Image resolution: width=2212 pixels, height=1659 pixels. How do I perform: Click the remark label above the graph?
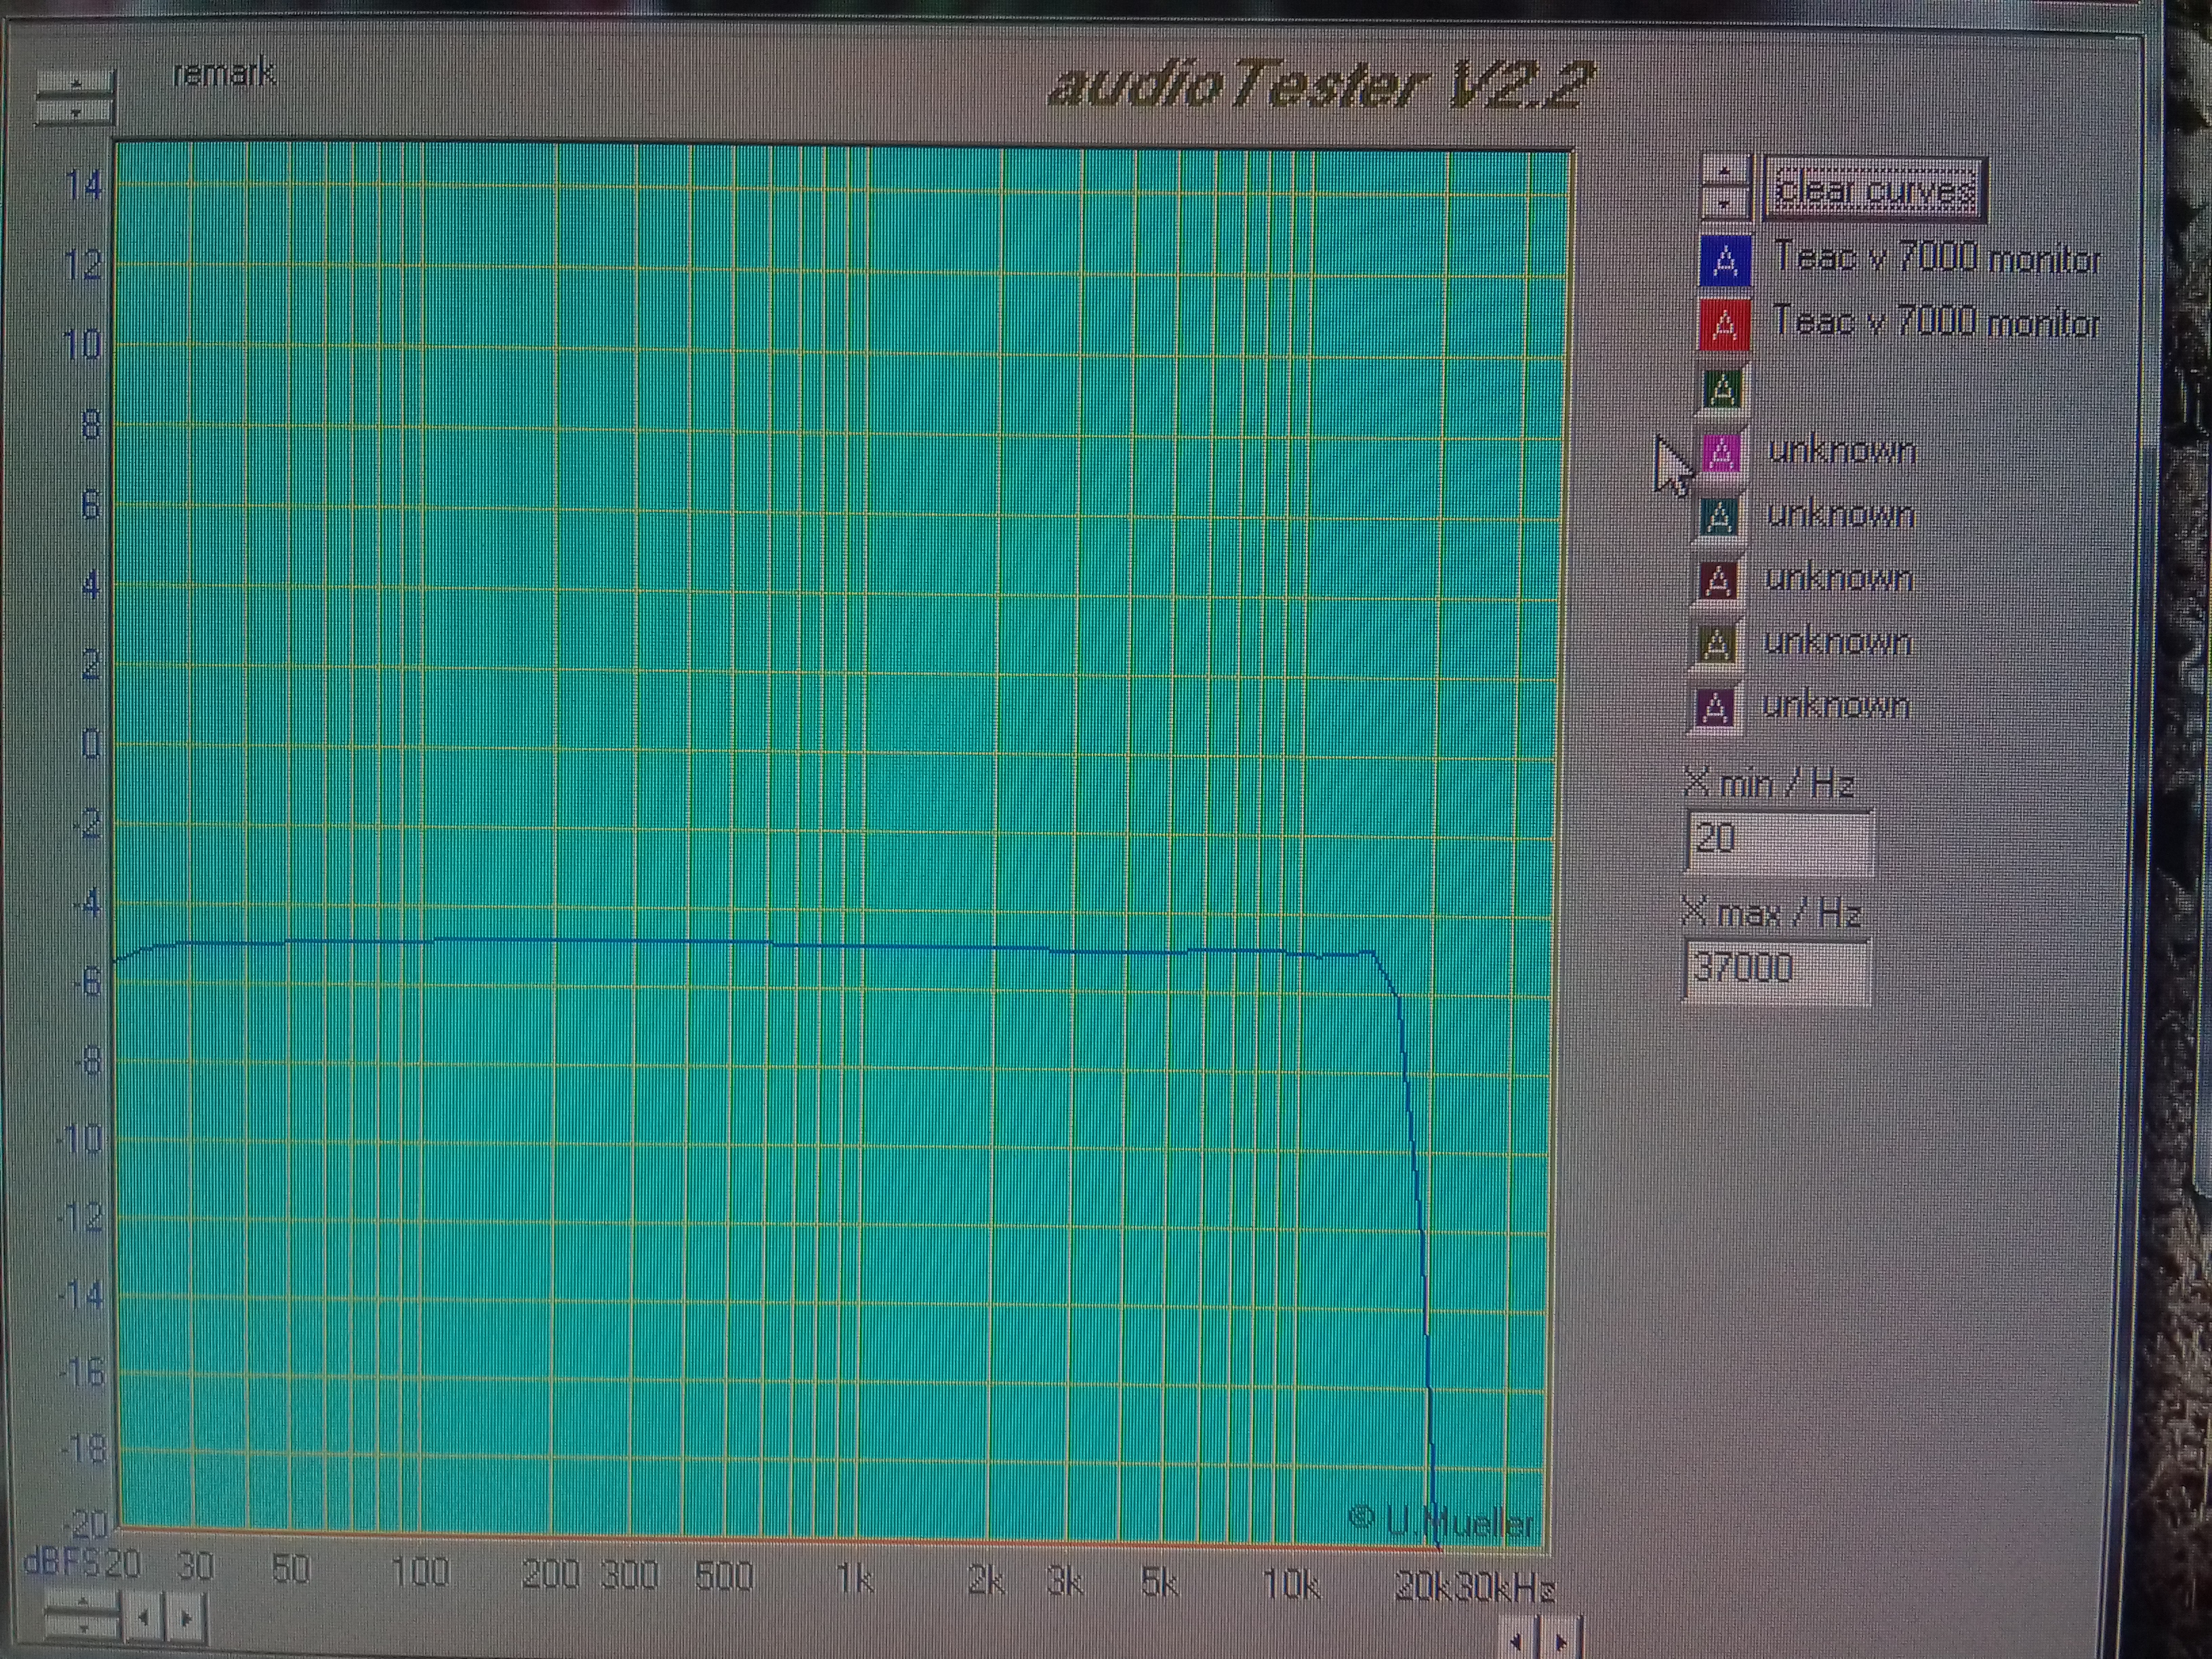coord(224,74)
